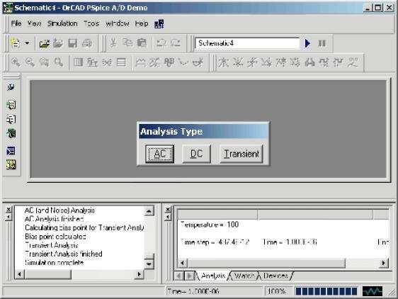
Task: Click the Paste clipboard icon
Action: coord(142,43)
